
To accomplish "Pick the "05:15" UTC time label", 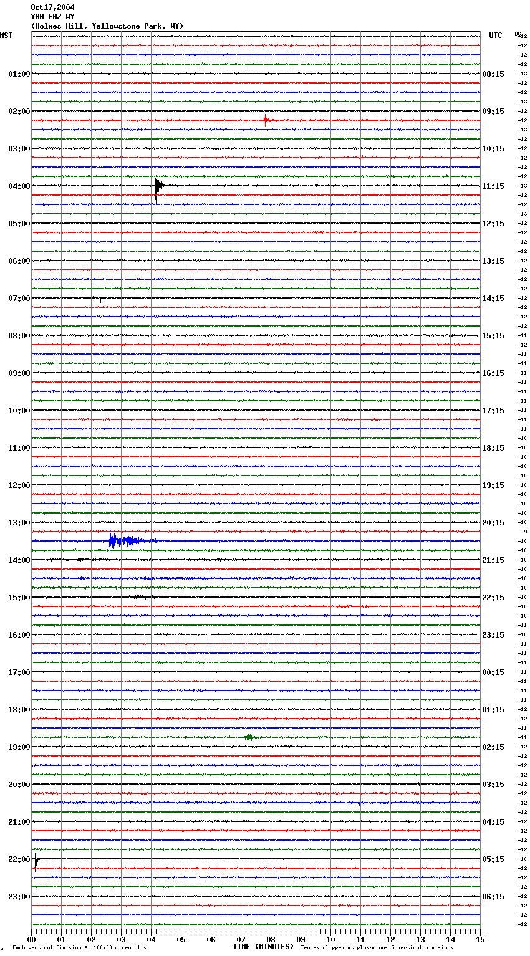I will [x=493, y=859].
